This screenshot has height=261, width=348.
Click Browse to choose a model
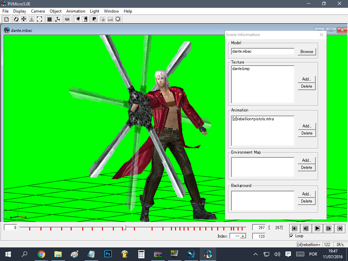click(x=307, y=52)
